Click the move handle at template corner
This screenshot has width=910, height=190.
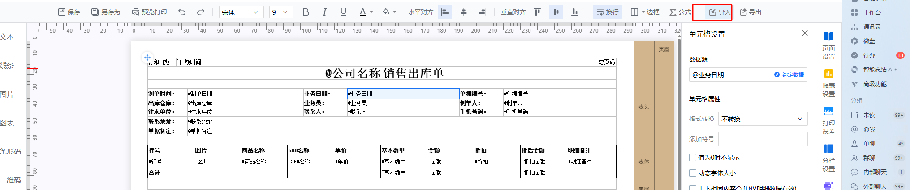147,58
